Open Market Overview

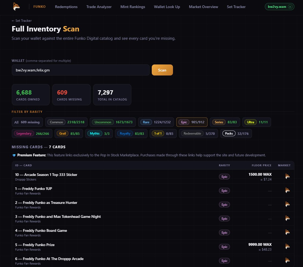pos(204,7)
